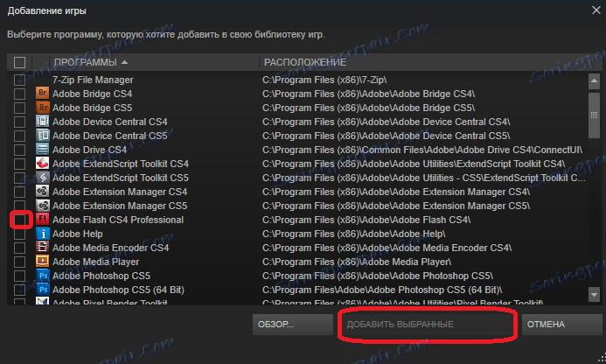The width and height of the screenshot is (606, 364).
Task: Click the Adobe Drive CS4 icon
Action: coord(43,150)
